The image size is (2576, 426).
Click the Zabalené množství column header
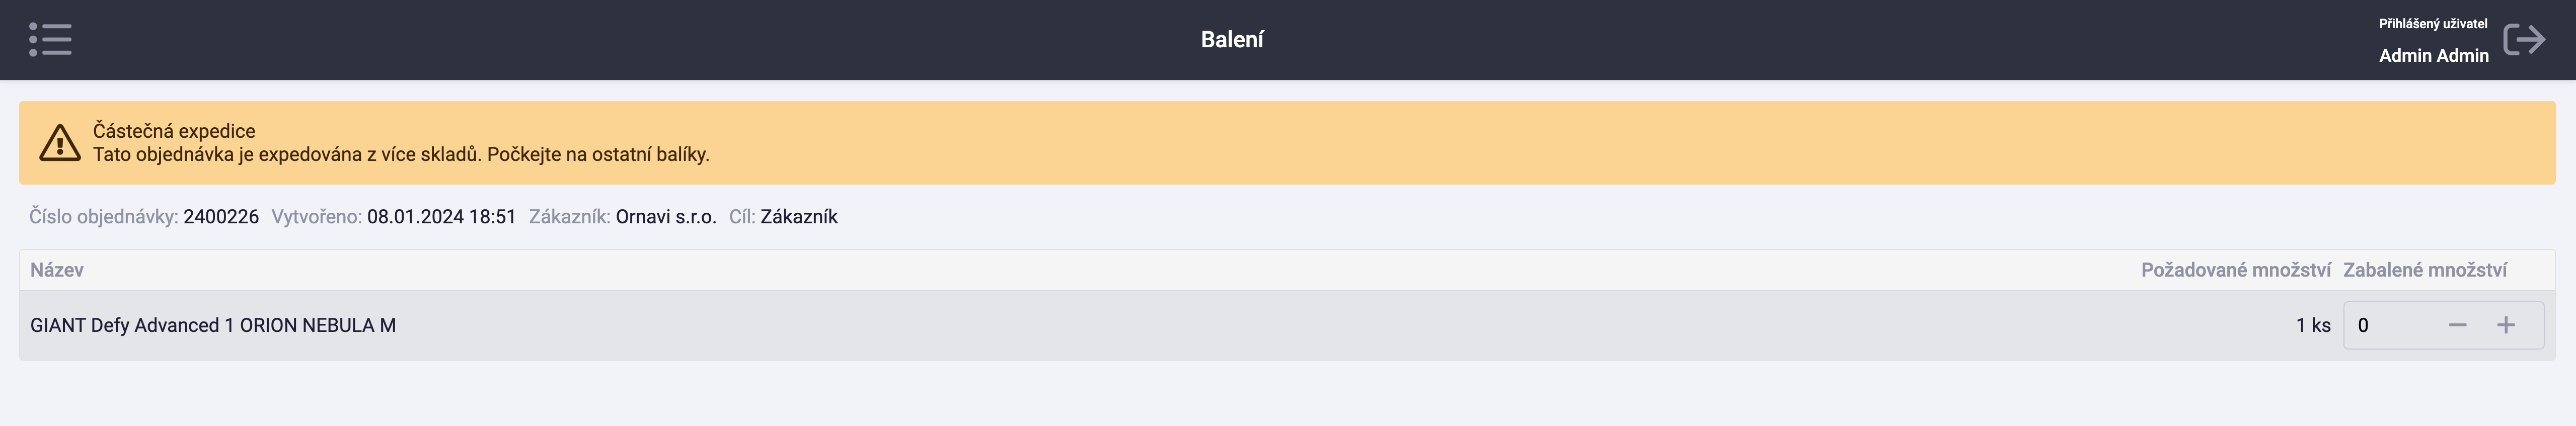(x=2425, y=270)
